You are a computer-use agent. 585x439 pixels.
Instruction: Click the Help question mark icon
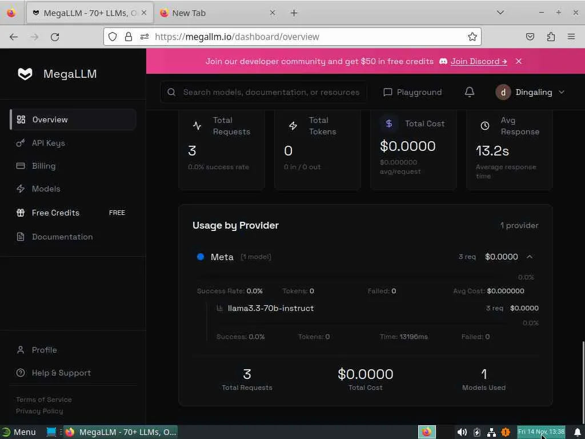21,373
